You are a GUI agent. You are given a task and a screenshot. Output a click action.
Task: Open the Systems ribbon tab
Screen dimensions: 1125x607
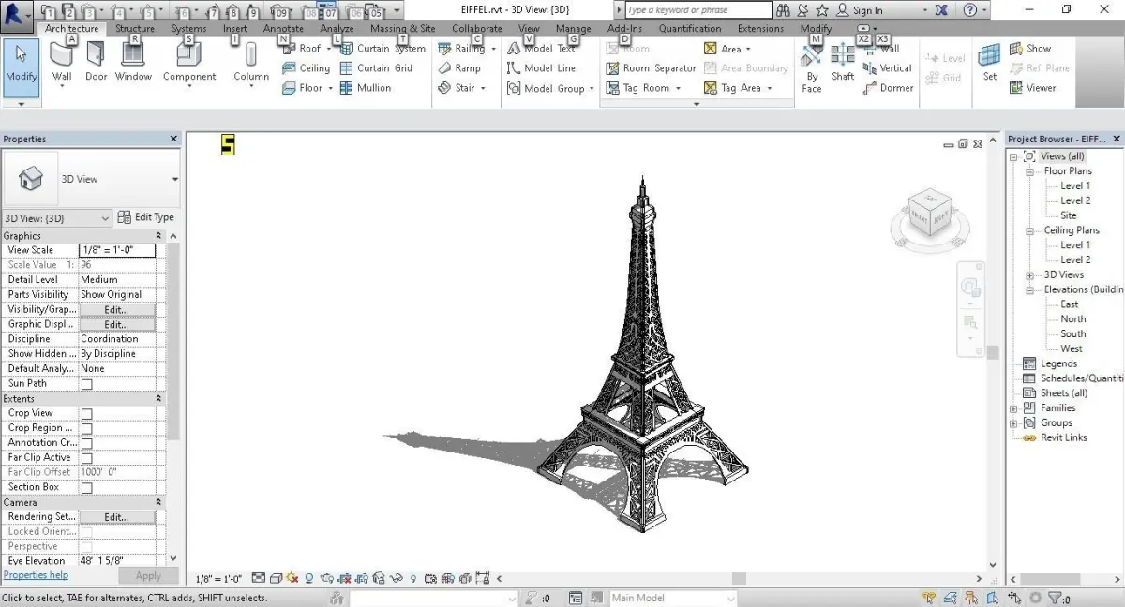tap(189, 29)
